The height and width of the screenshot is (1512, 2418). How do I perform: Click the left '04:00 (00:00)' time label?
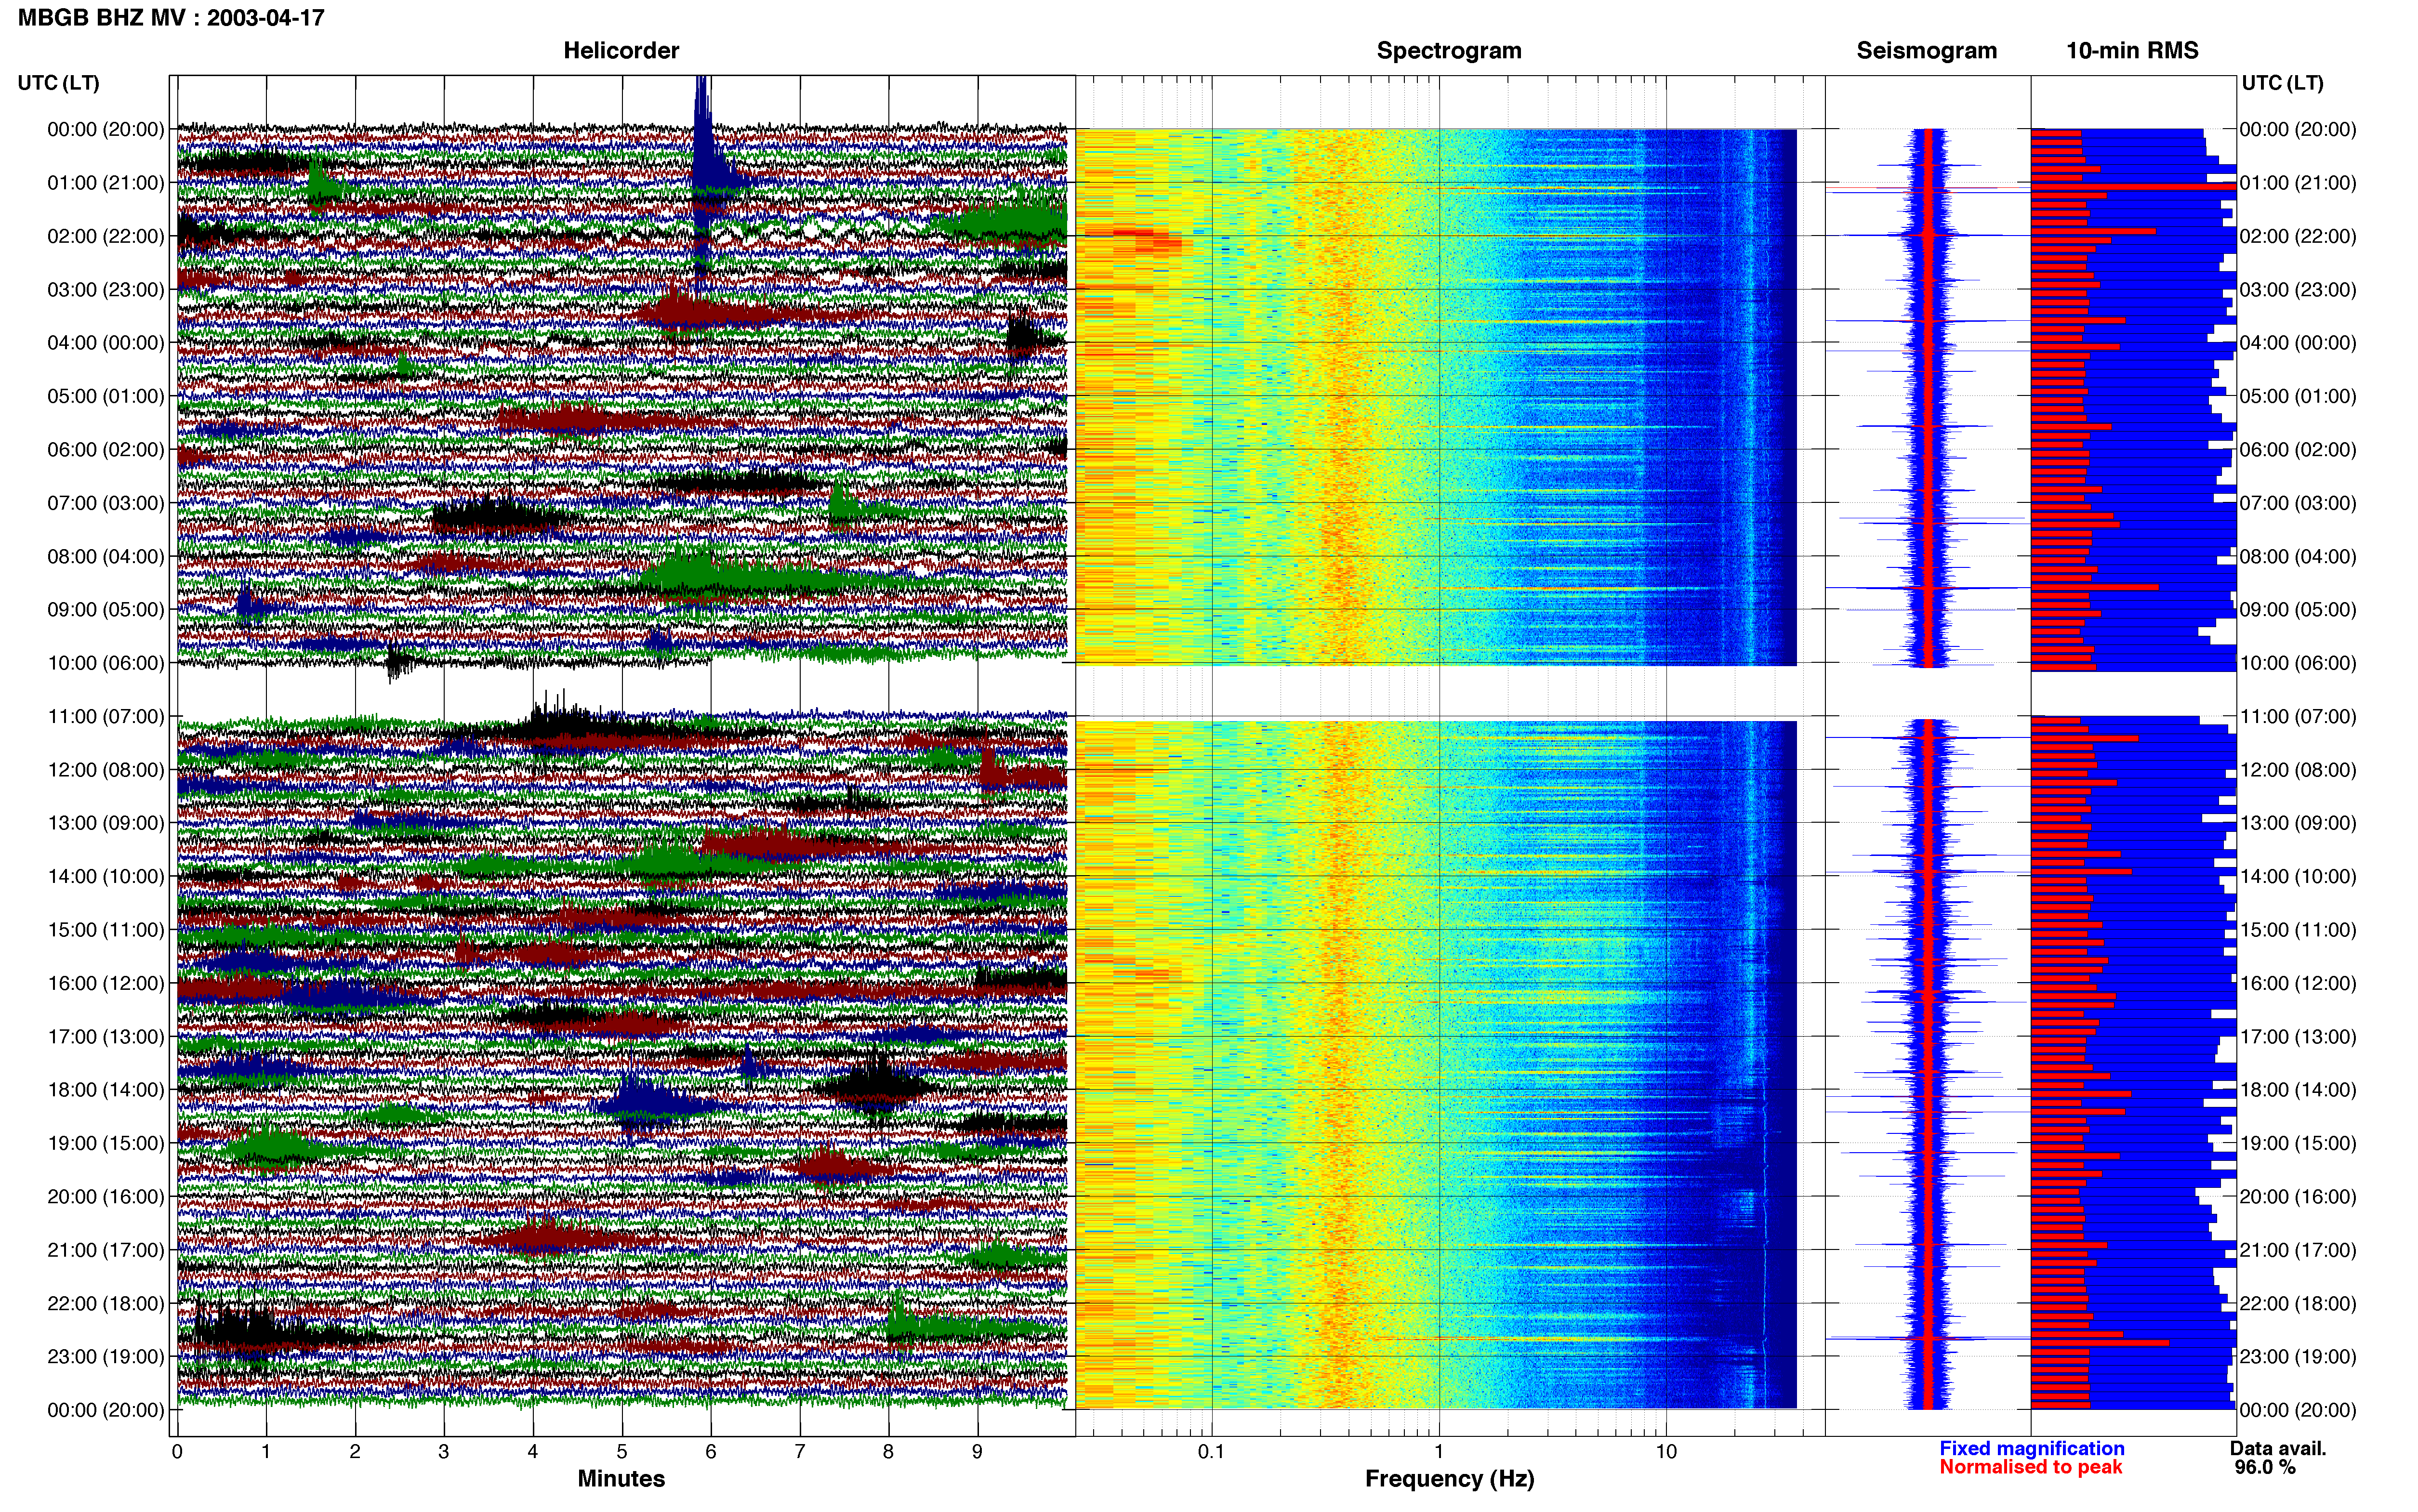click(x=105, y=342)
